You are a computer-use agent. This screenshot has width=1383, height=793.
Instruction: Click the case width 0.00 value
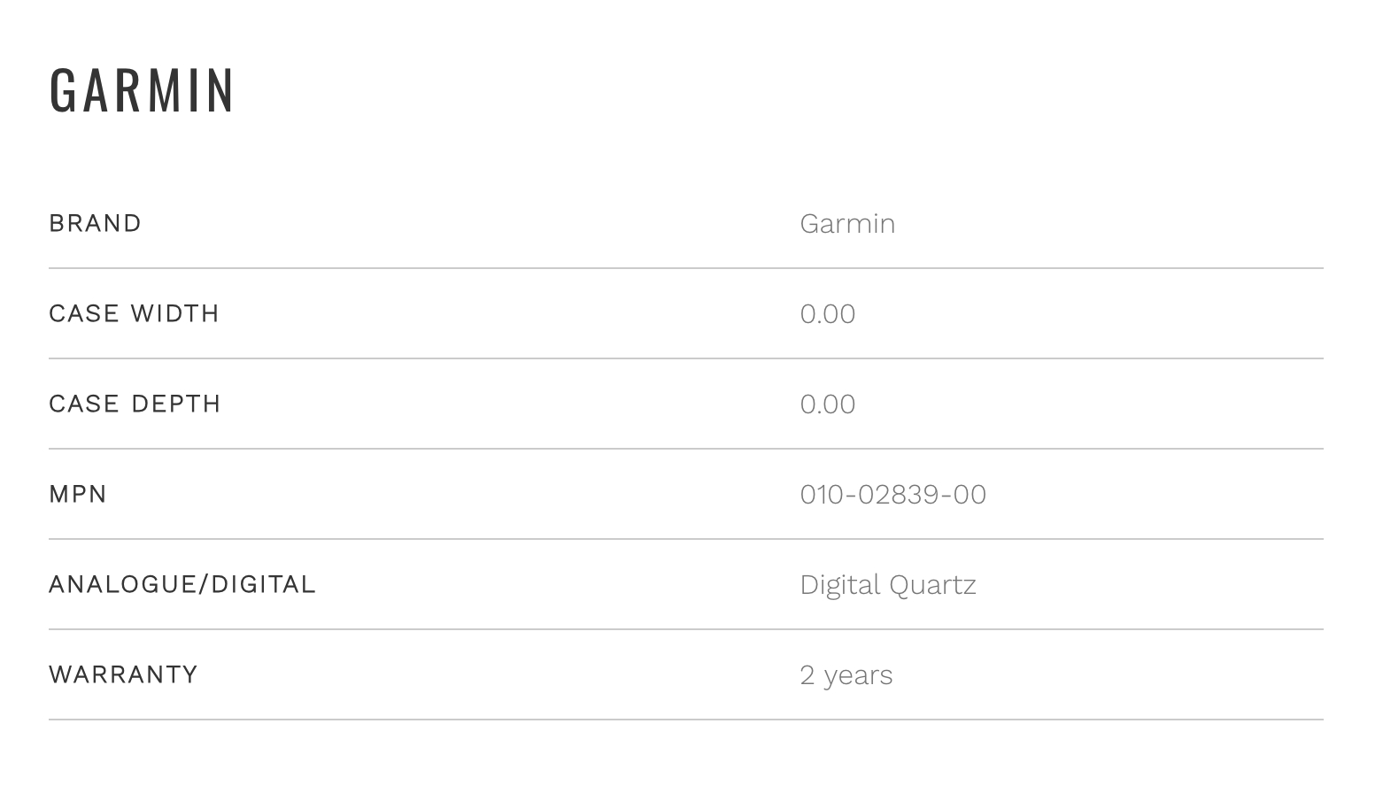pyautogui.click(x=827, y=314)
